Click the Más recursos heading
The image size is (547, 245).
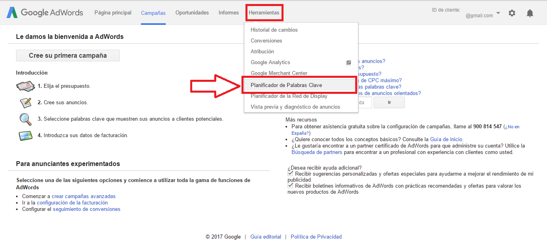[x=301, y=120]
